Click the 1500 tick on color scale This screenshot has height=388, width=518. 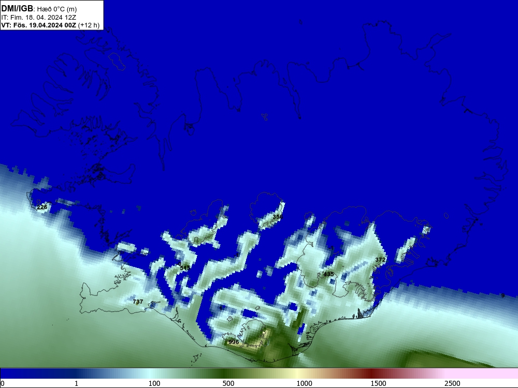click(378, 383)
